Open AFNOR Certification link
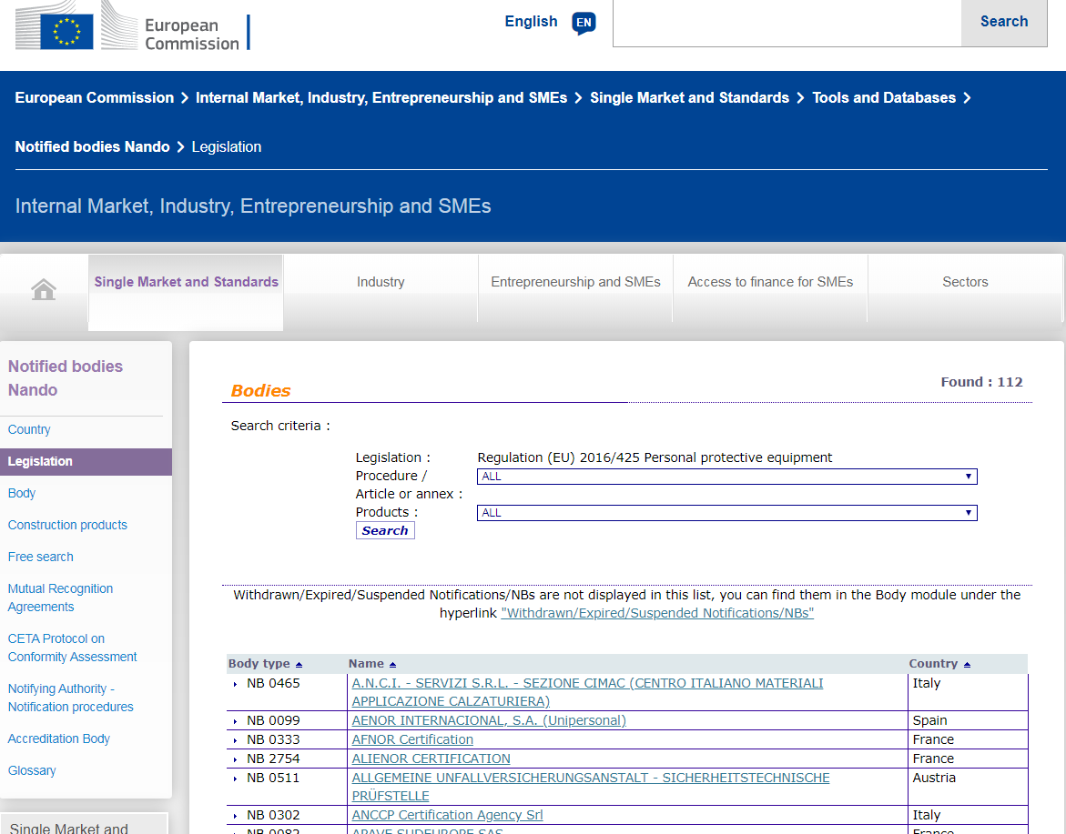Image resolution: width=1066 pixels, height=834 pixels. coord(412,739)
